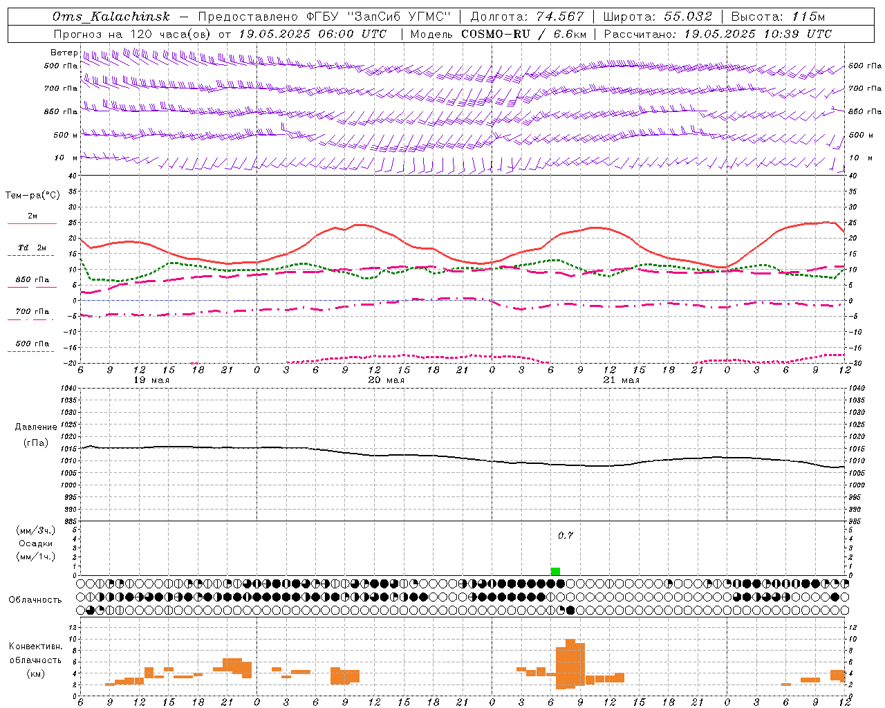The height and width of the screenshot is (708, 885).
Task: Click the 'Конвективн.' convective cloud label
Action: 36,646
